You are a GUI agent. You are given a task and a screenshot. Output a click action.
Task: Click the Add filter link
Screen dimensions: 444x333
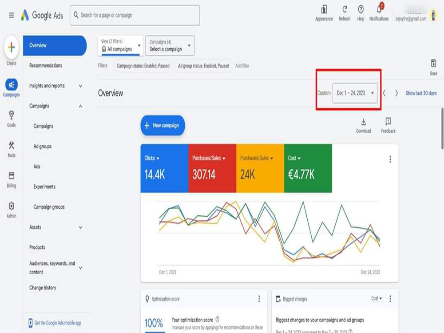242,66
